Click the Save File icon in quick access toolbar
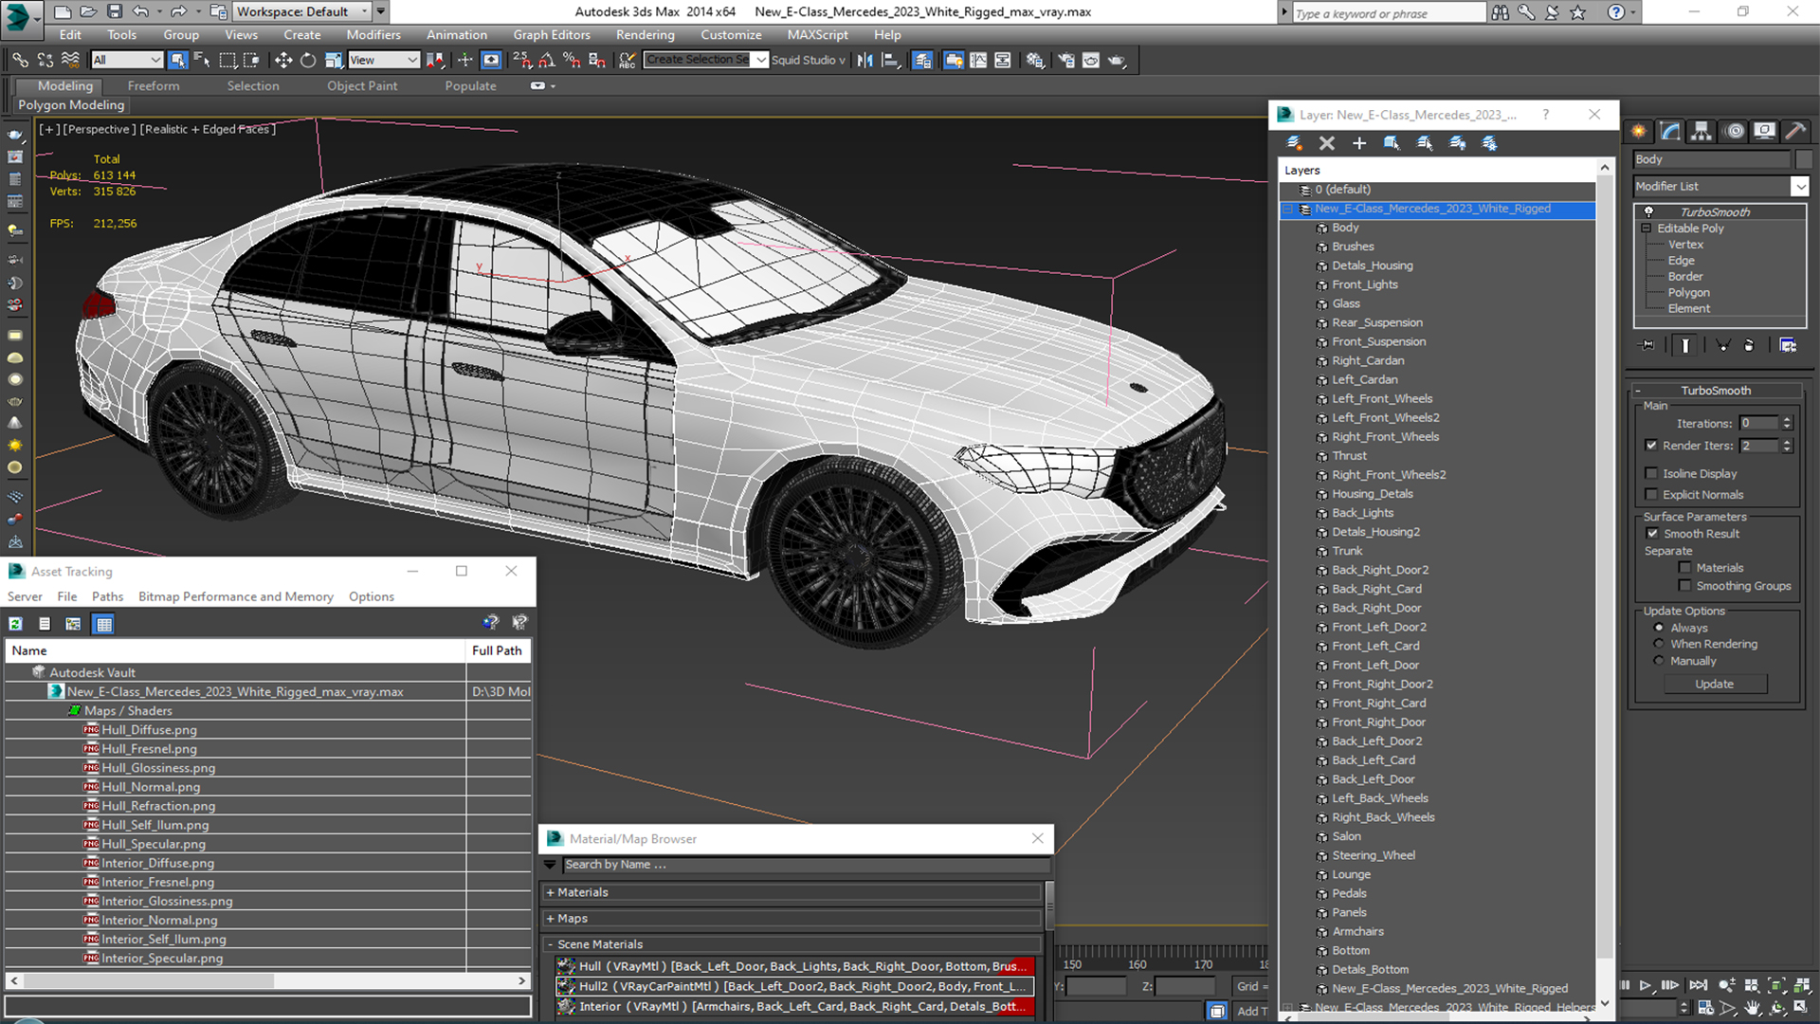 (115, 11)
